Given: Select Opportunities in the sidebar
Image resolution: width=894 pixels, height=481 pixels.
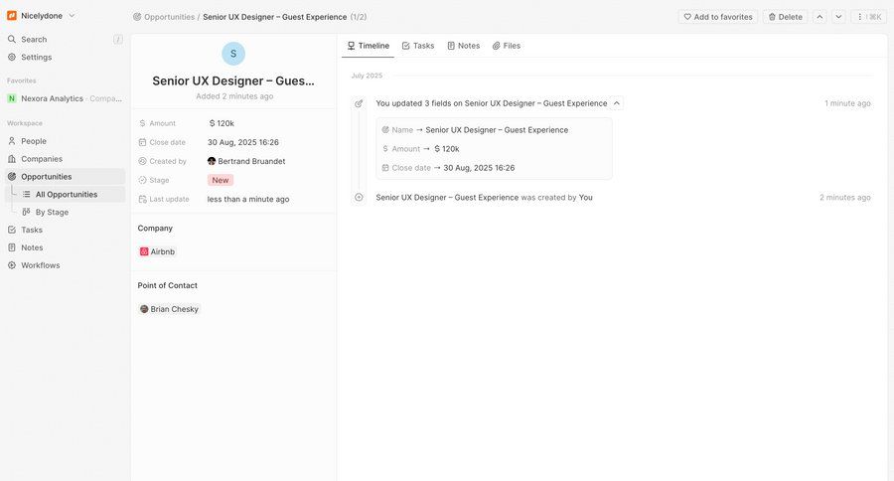Looking at the screenshot, I should [64, 176].
